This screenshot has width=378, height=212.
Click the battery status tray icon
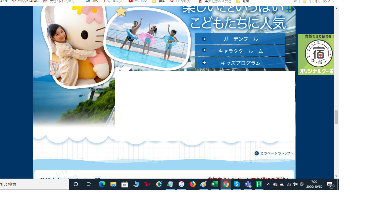tap(282, 184)
